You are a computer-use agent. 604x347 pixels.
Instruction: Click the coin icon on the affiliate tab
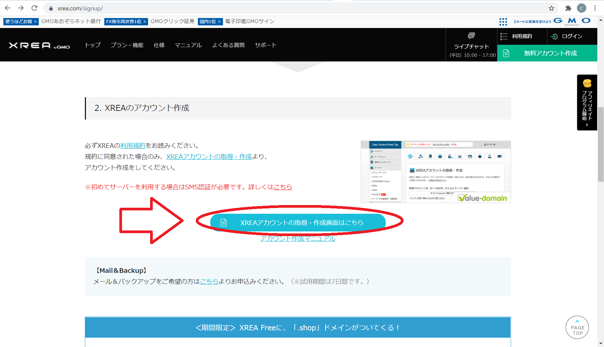(x=587, y=83)
